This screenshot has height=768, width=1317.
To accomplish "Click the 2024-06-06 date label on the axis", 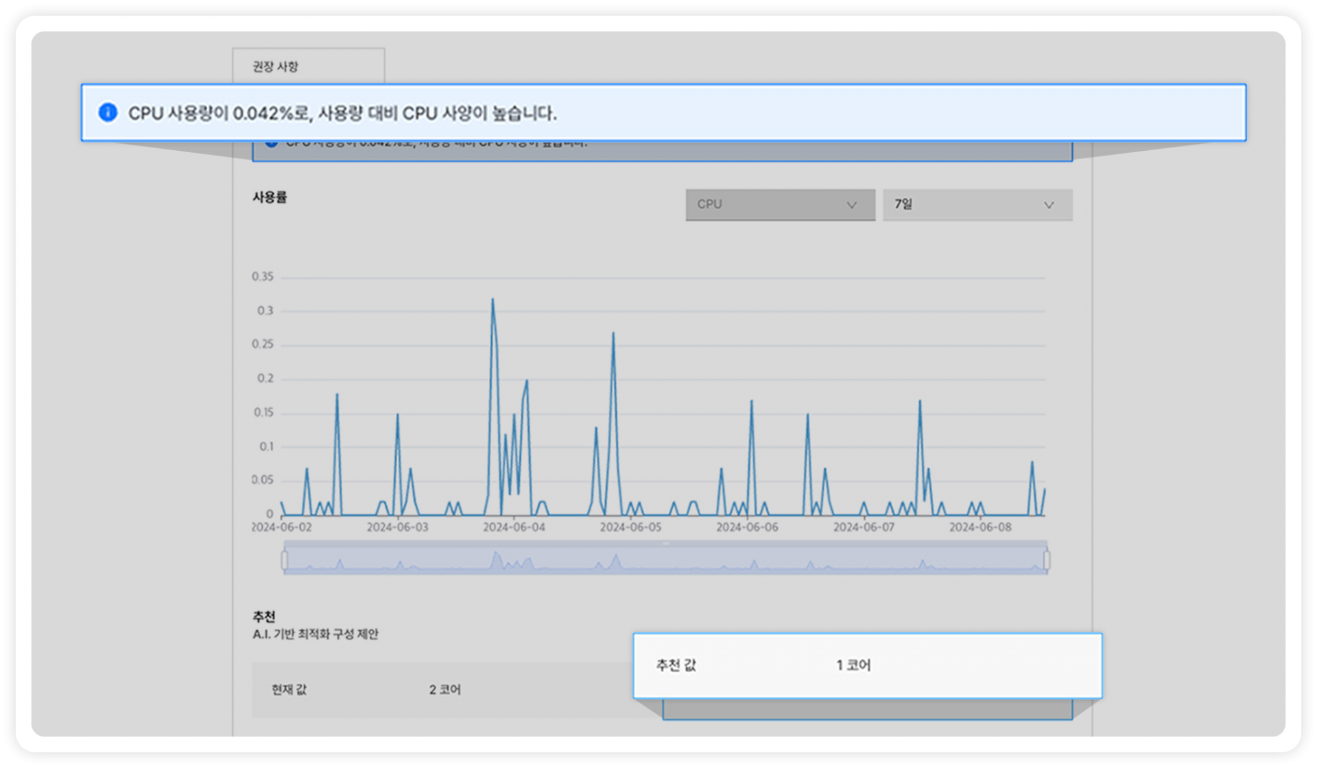I will pyautogui.click(x=747, y=527).
